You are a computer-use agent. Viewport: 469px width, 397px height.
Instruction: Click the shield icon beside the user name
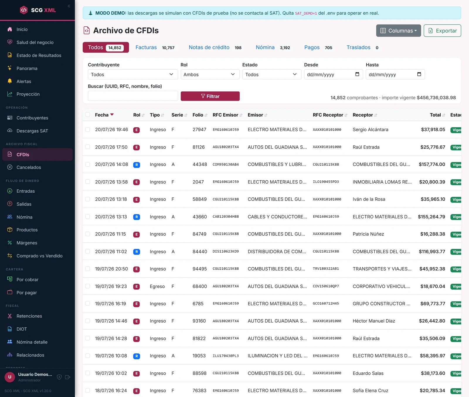point(59,377)
